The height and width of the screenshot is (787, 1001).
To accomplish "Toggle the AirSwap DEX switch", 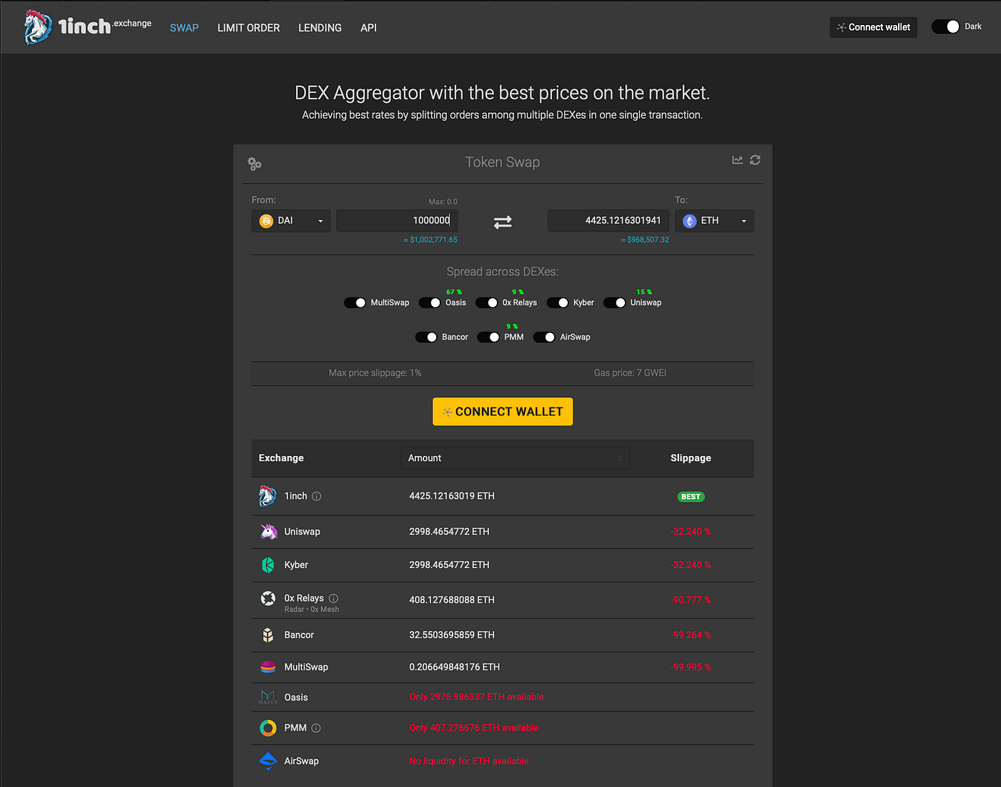I will pyautogui.click(x=544, y=337).
